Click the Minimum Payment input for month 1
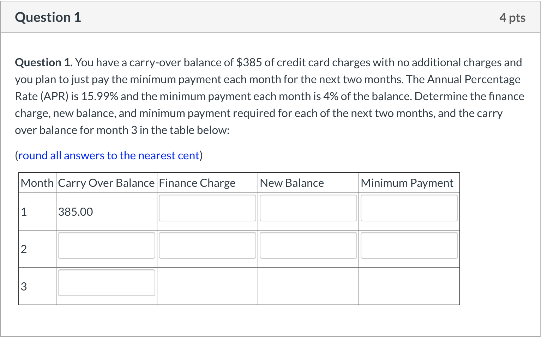The height and width of the screenshot is (337, 542). coord(409,208)
